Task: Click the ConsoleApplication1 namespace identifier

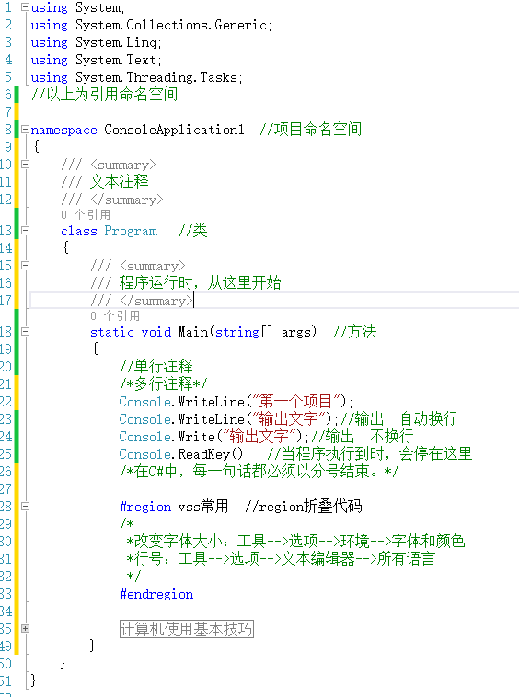Action: (174, 130)
